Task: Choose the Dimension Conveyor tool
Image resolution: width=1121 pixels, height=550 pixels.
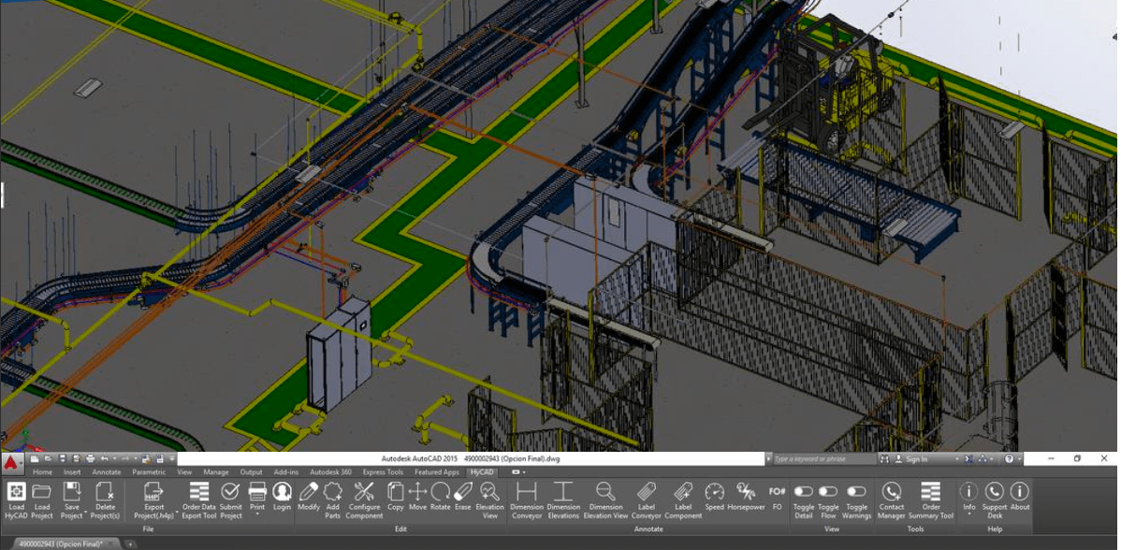Action: tap(526, 492)
